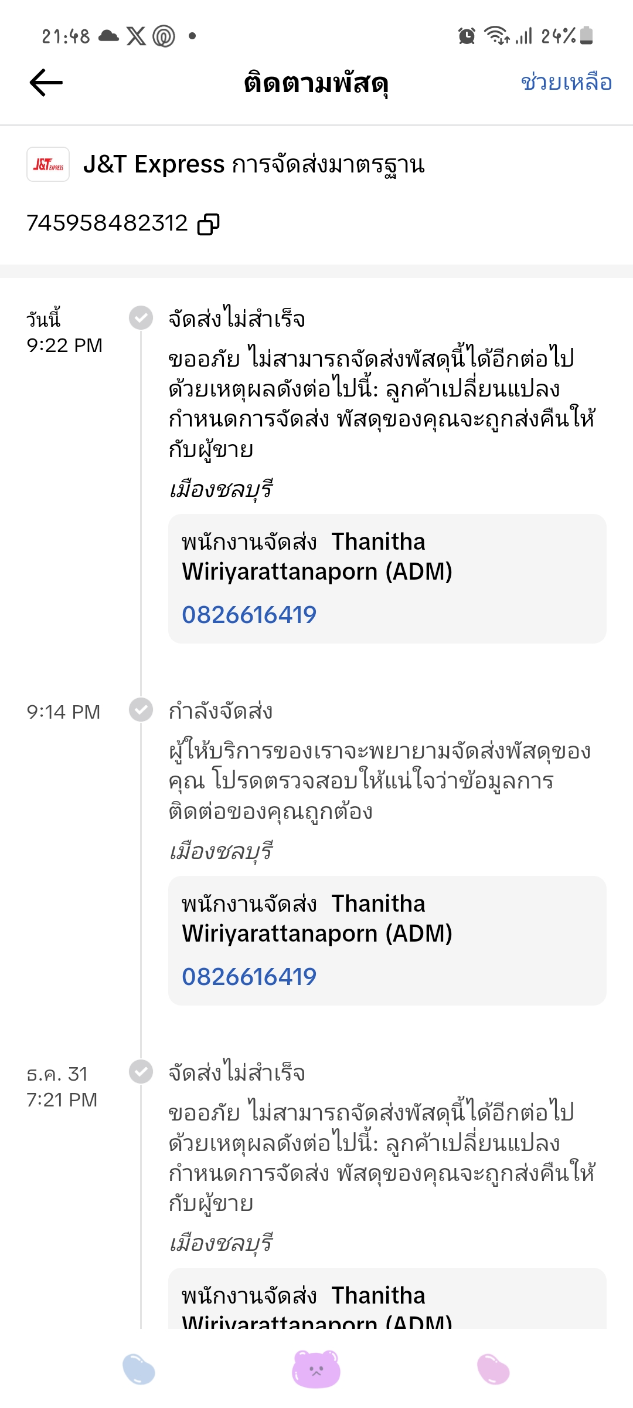The width and height of the screenshot is (633, 1408).
Task: Tap the back arrow icon
Action: tap(46, 82)
